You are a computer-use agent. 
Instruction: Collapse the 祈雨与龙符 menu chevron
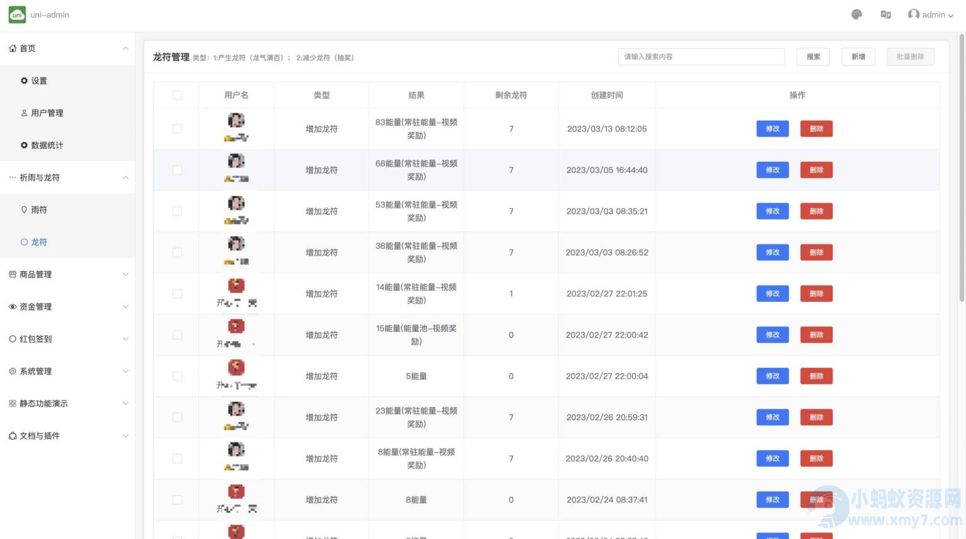tap(125, 177)
